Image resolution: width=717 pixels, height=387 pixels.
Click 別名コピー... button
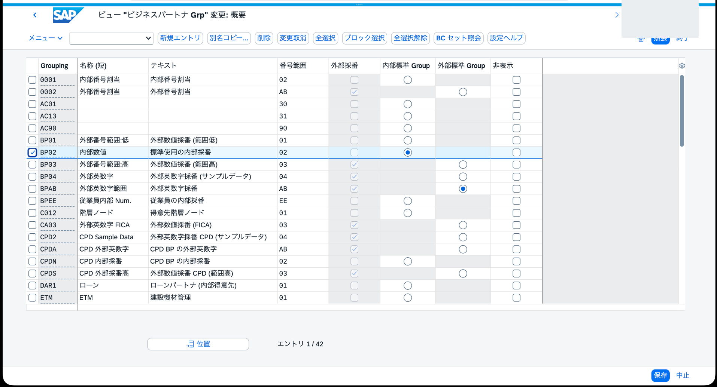[x=229, y=38]
